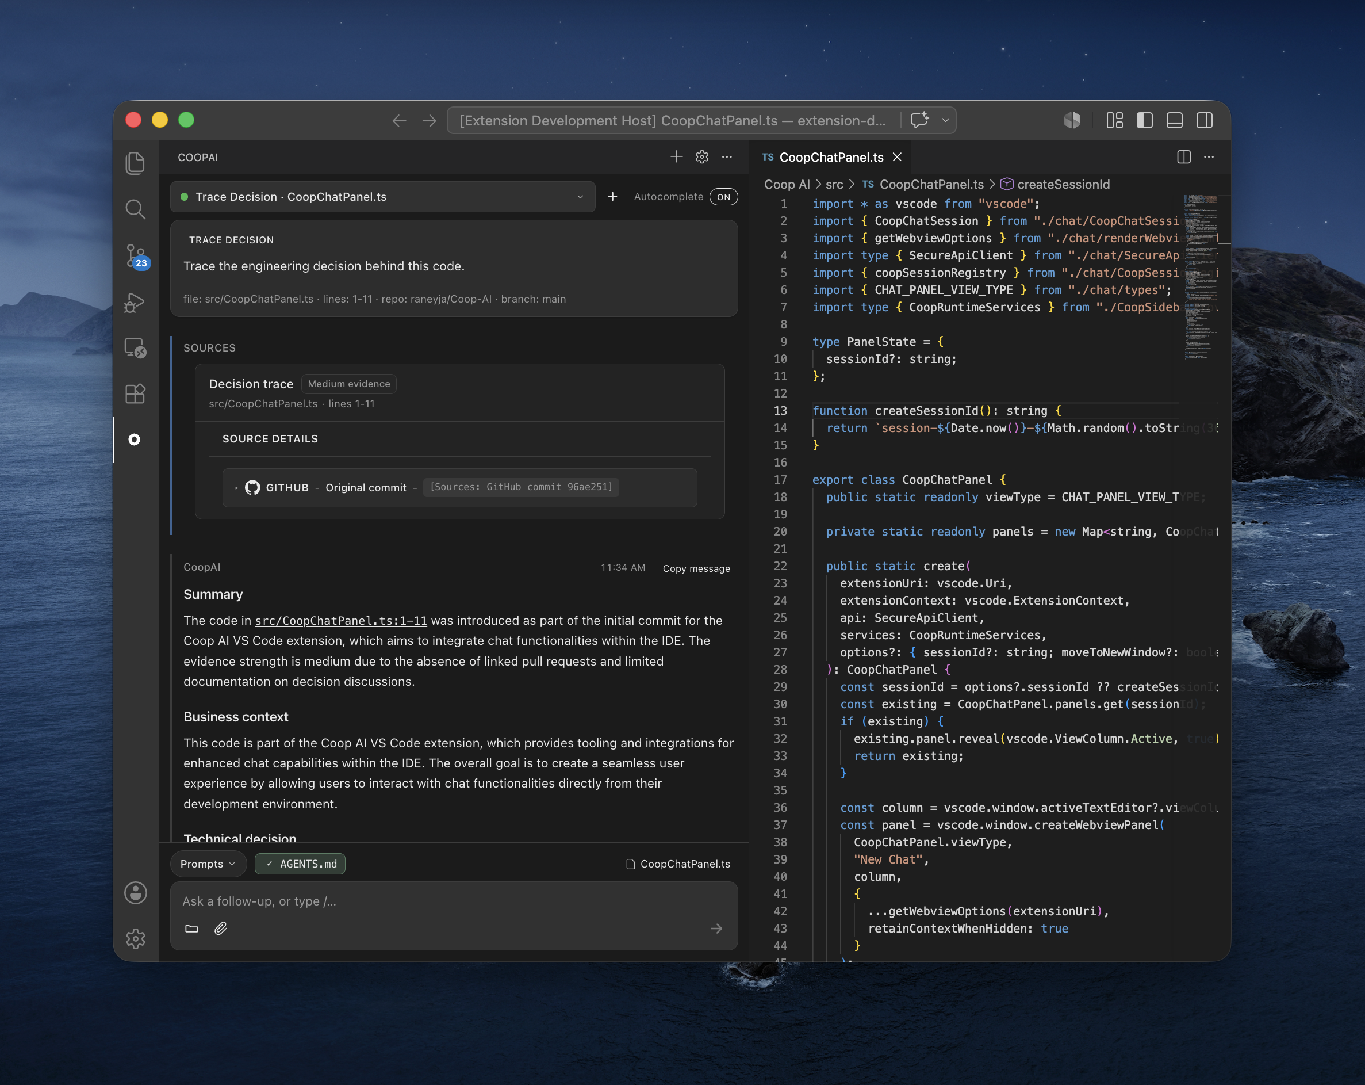Go back with the navigation arrow

[x=399, y=120]
